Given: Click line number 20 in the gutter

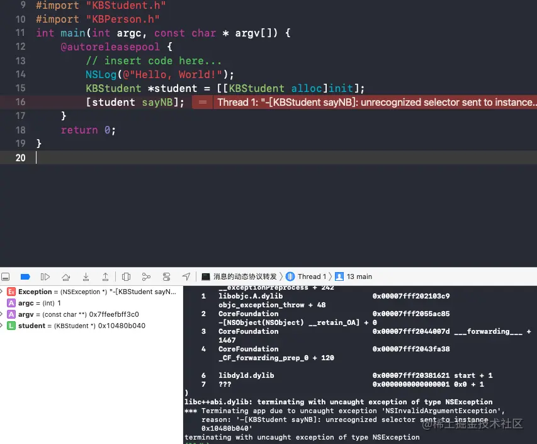Looking at the screenshot, I should click(x=20, y=157).
